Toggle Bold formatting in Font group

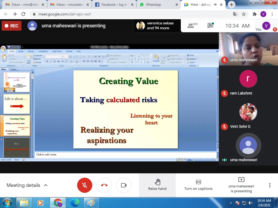[47, 61]
